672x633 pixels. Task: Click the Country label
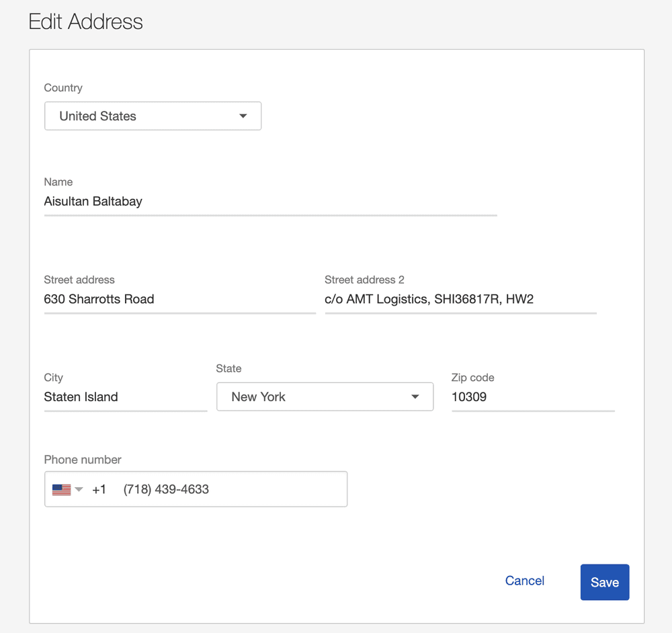[63, 88]
